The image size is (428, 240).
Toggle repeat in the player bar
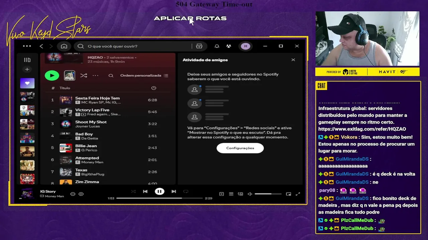coord(186,191)
